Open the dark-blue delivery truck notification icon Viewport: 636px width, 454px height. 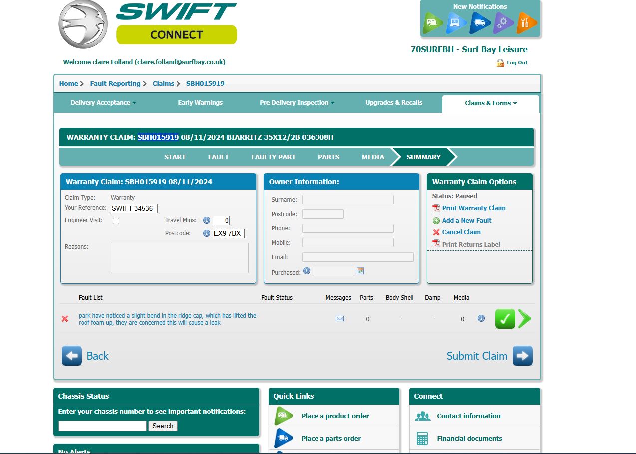(480, 23)
